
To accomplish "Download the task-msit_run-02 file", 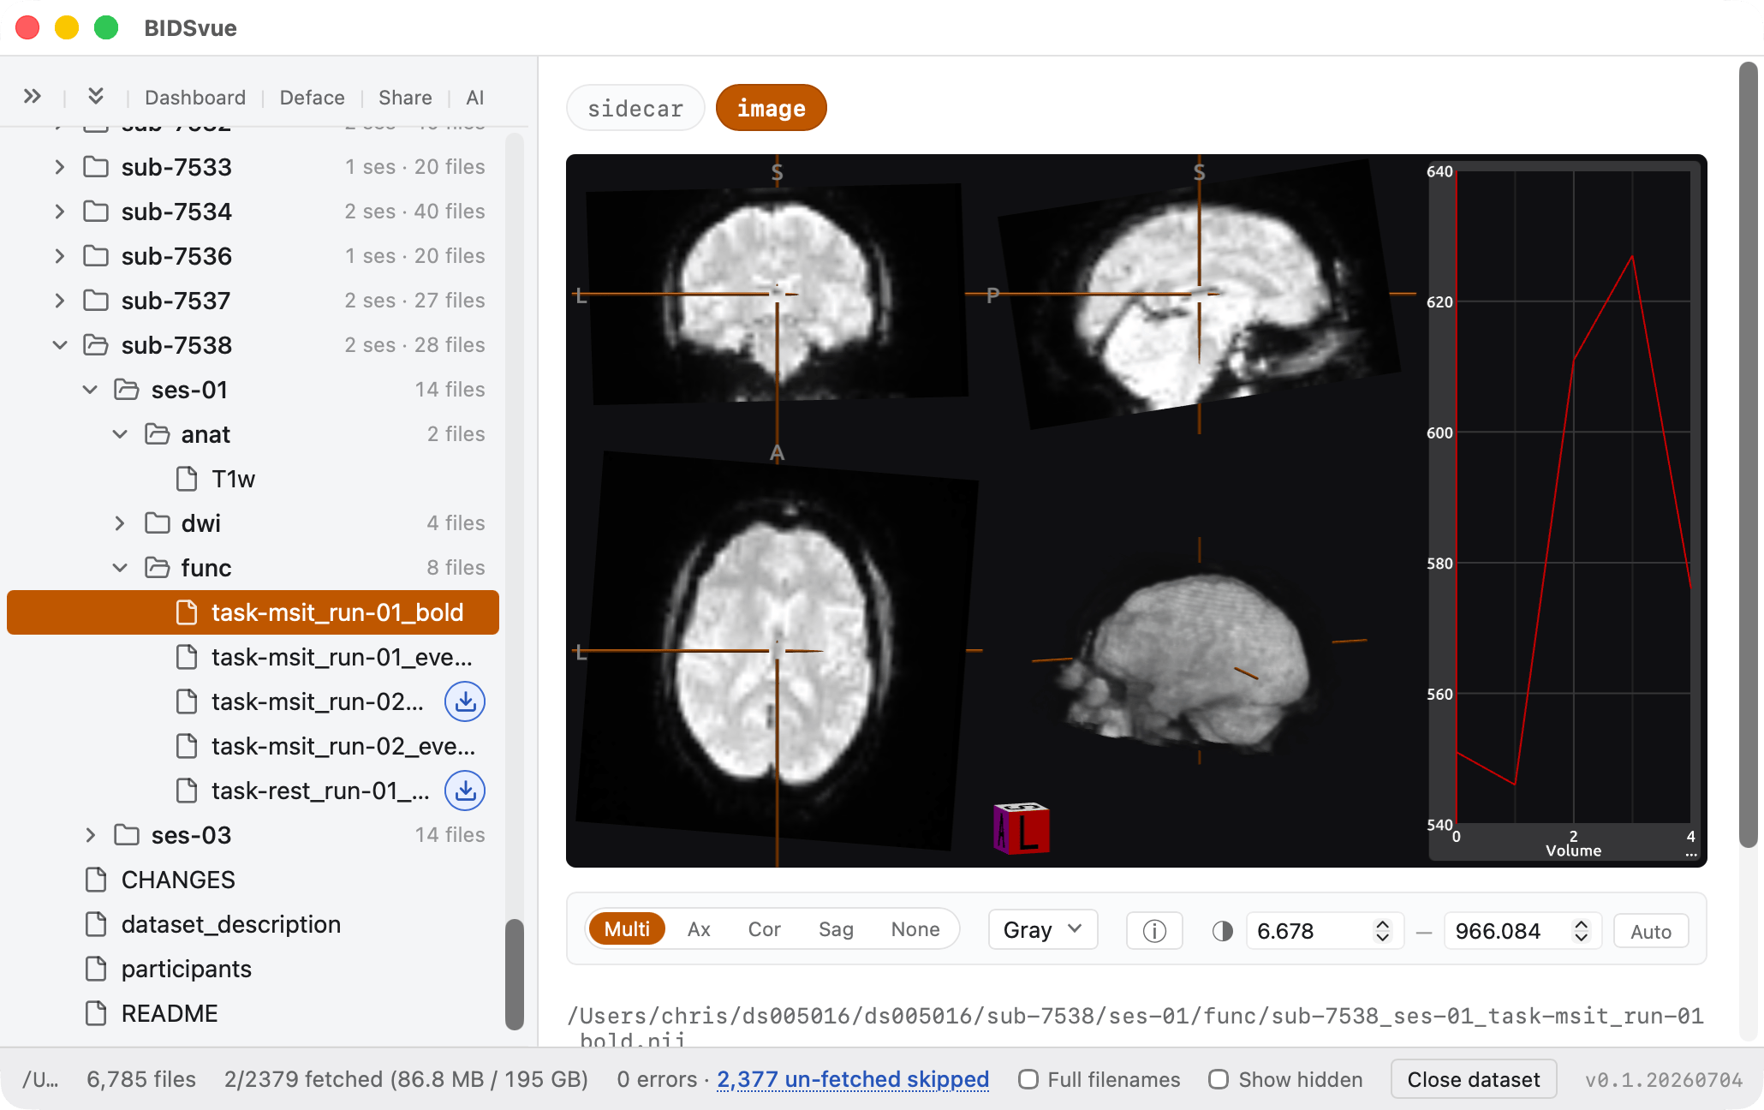I will 465,701.
